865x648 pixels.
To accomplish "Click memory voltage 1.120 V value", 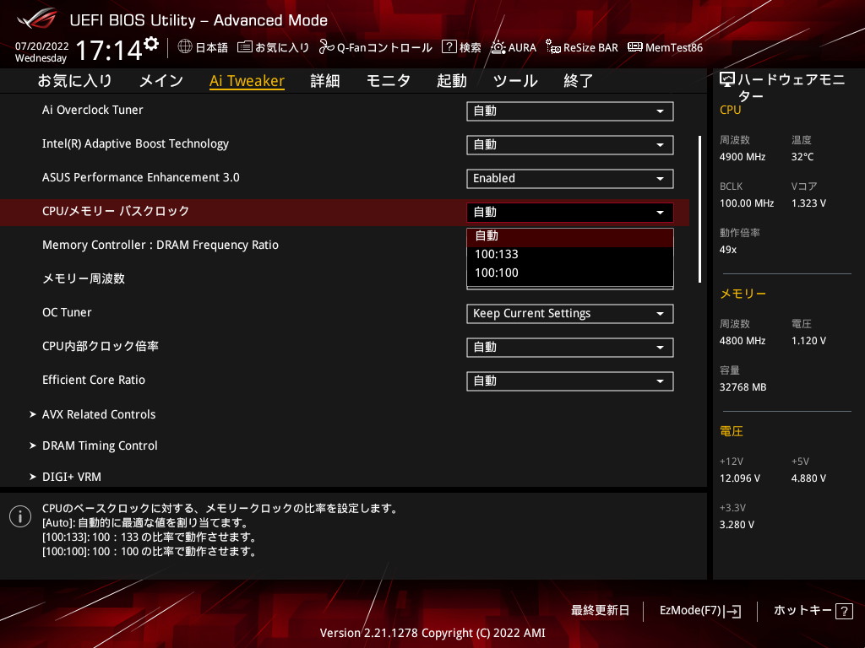I will click(x=808, y=341).
